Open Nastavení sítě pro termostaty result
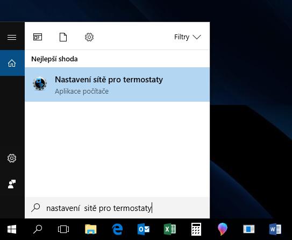The image size is (292, 240). coord(117,84)
